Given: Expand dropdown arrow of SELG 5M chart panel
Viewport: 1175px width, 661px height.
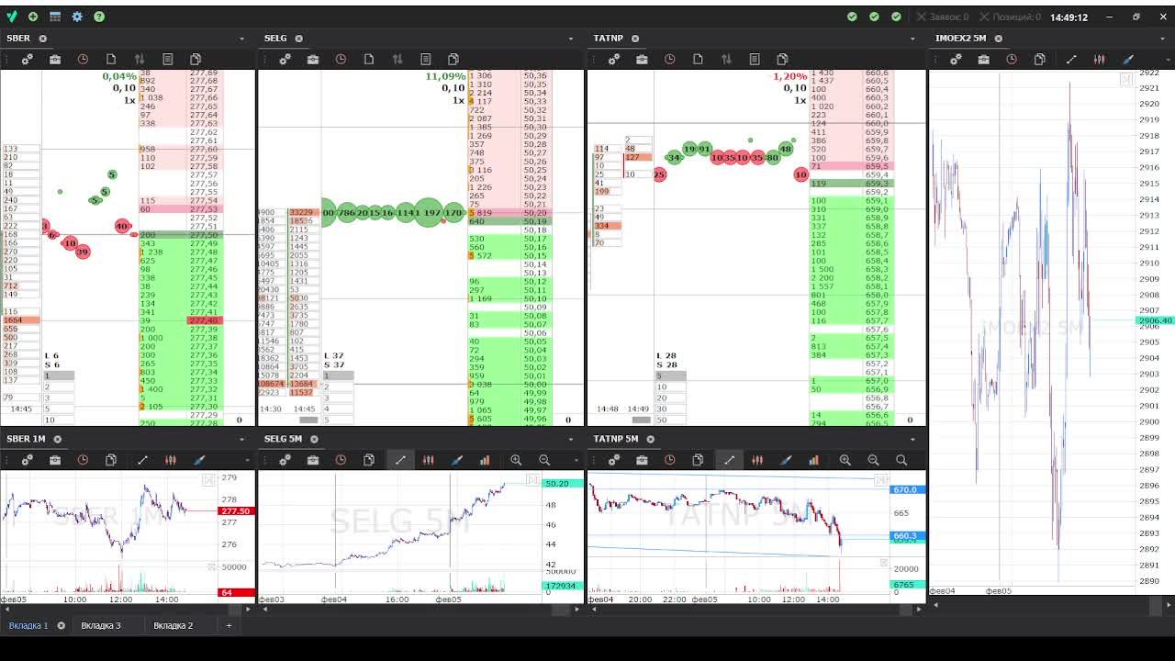Looking at the screenshot, I should coord(571,440).
